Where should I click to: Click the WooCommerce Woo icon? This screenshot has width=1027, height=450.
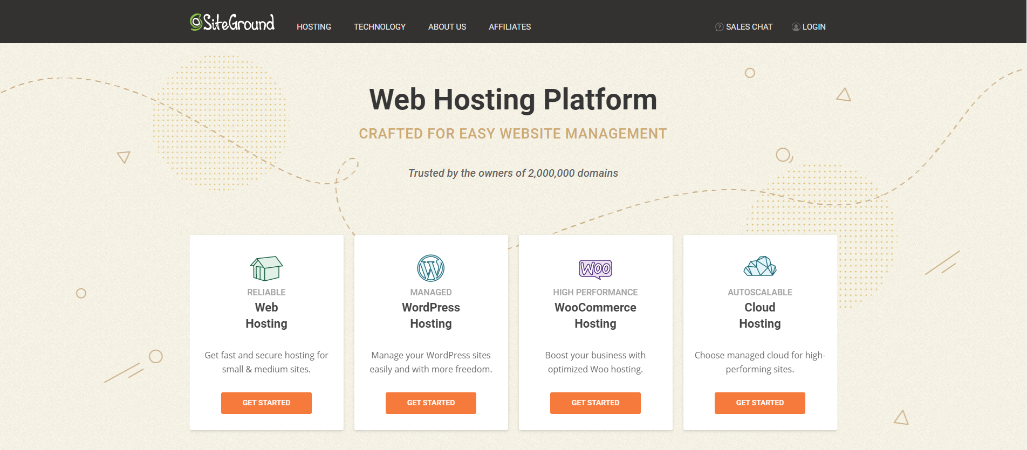click(x=595, y=269)
